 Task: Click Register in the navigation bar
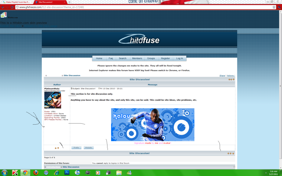(166, 58)
